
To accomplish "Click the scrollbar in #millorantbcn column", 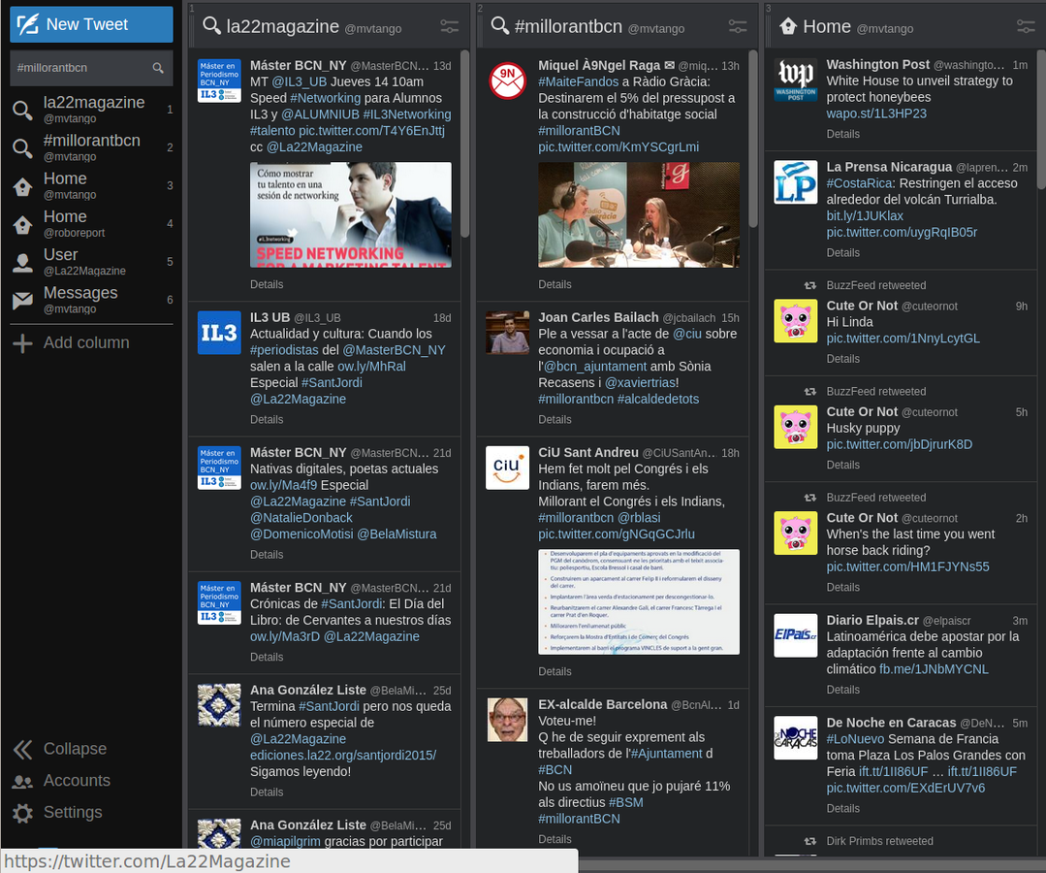I will (x=753, y=139).
